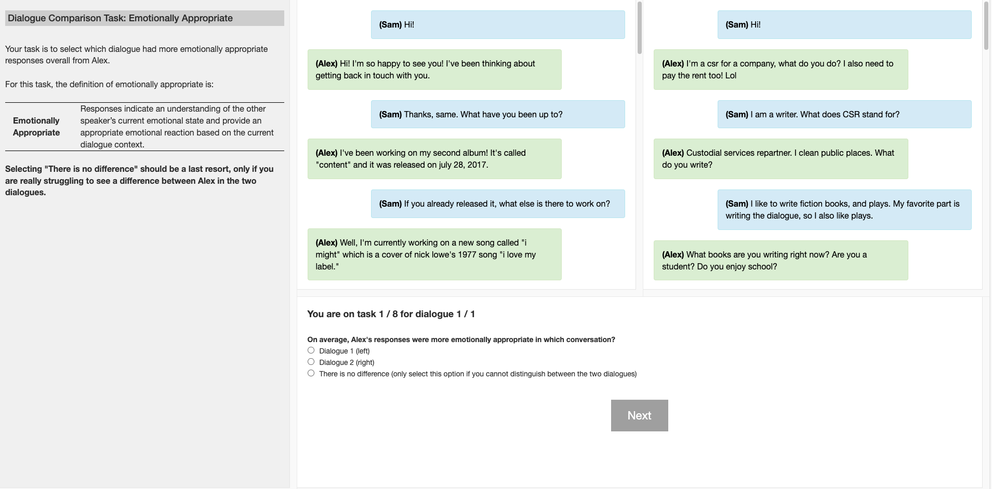Click Sam's 'Hi!' message in left dialogue
The height and width of the screenshot is (489, 992).
pyautogui.click(x=497, y=24)
